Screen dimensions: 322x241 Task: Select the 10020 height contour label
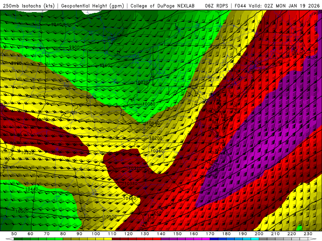pyautogui.click(x=142, y=82)
